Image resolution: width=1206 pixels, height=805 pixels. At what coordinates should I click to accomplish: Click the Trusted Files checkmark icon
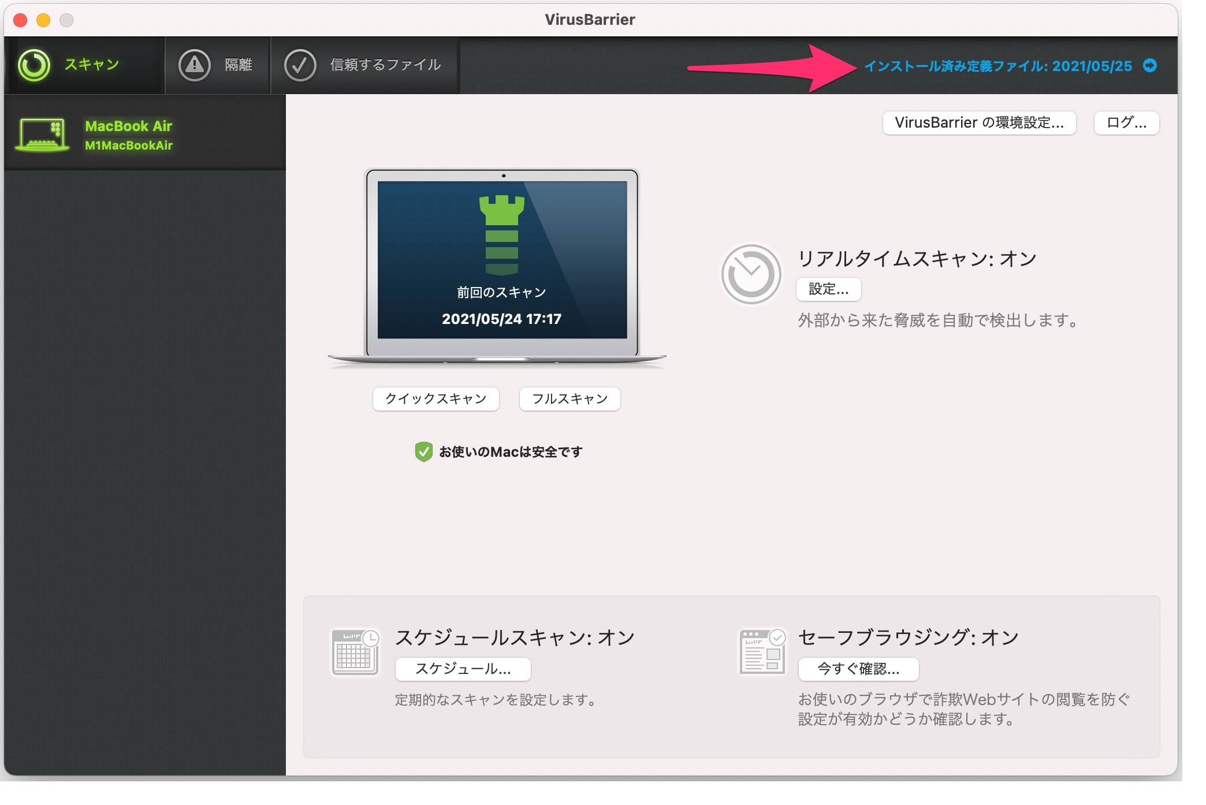300,65
